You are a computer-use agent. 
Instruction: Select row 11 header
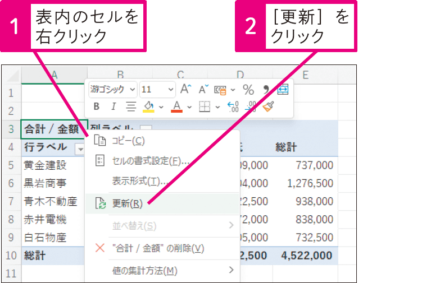(11, 273)
